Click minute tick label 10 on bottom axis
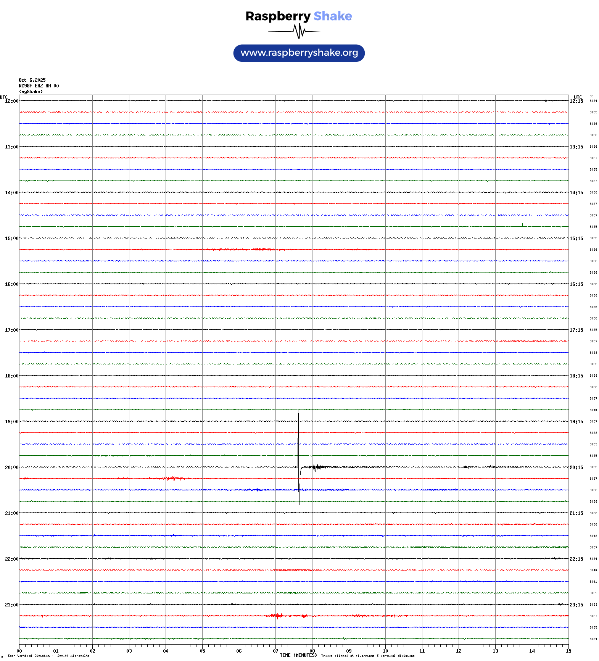The image size is (599, 661). point(385,651)
